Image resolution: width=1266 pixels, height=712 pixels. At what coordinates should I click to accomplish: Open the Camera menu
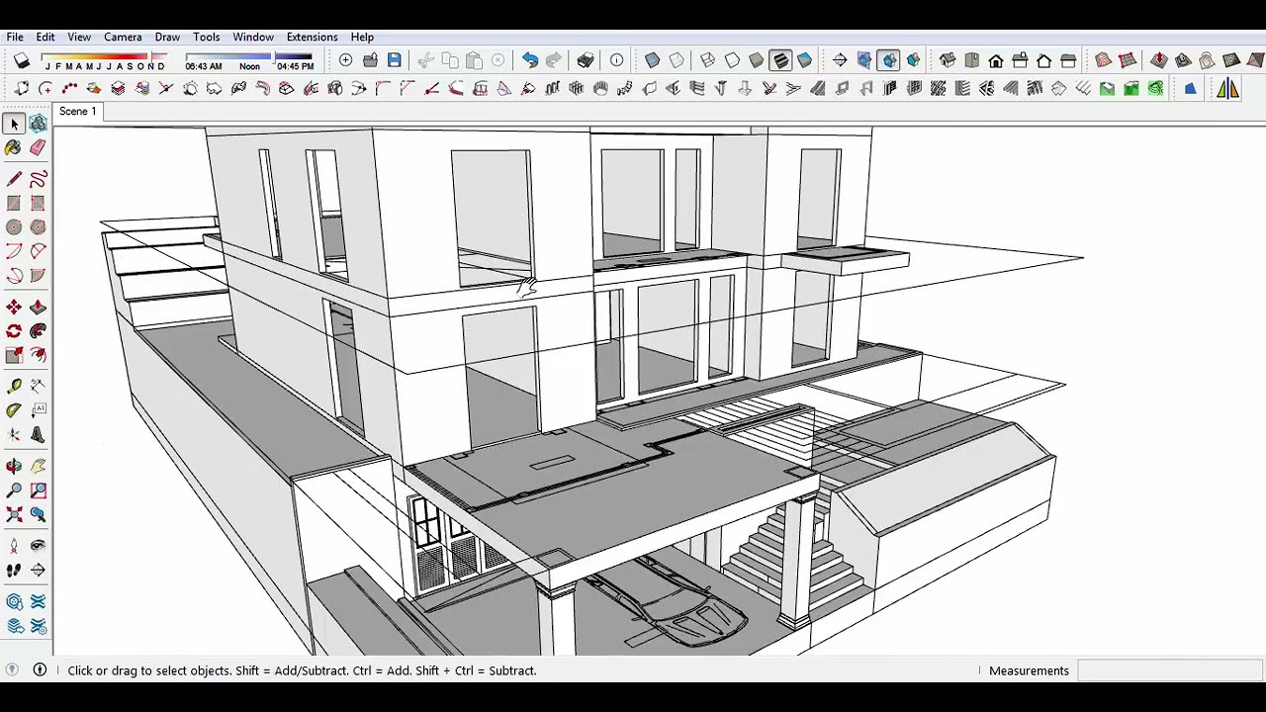pyautogui.click(x=123, y=37)
